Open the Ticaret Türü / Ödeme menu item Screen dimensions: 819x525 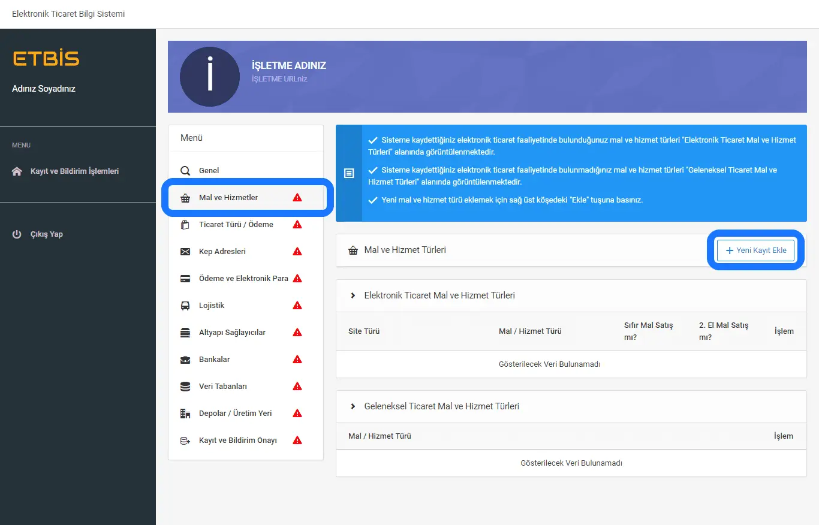point(236,225)
